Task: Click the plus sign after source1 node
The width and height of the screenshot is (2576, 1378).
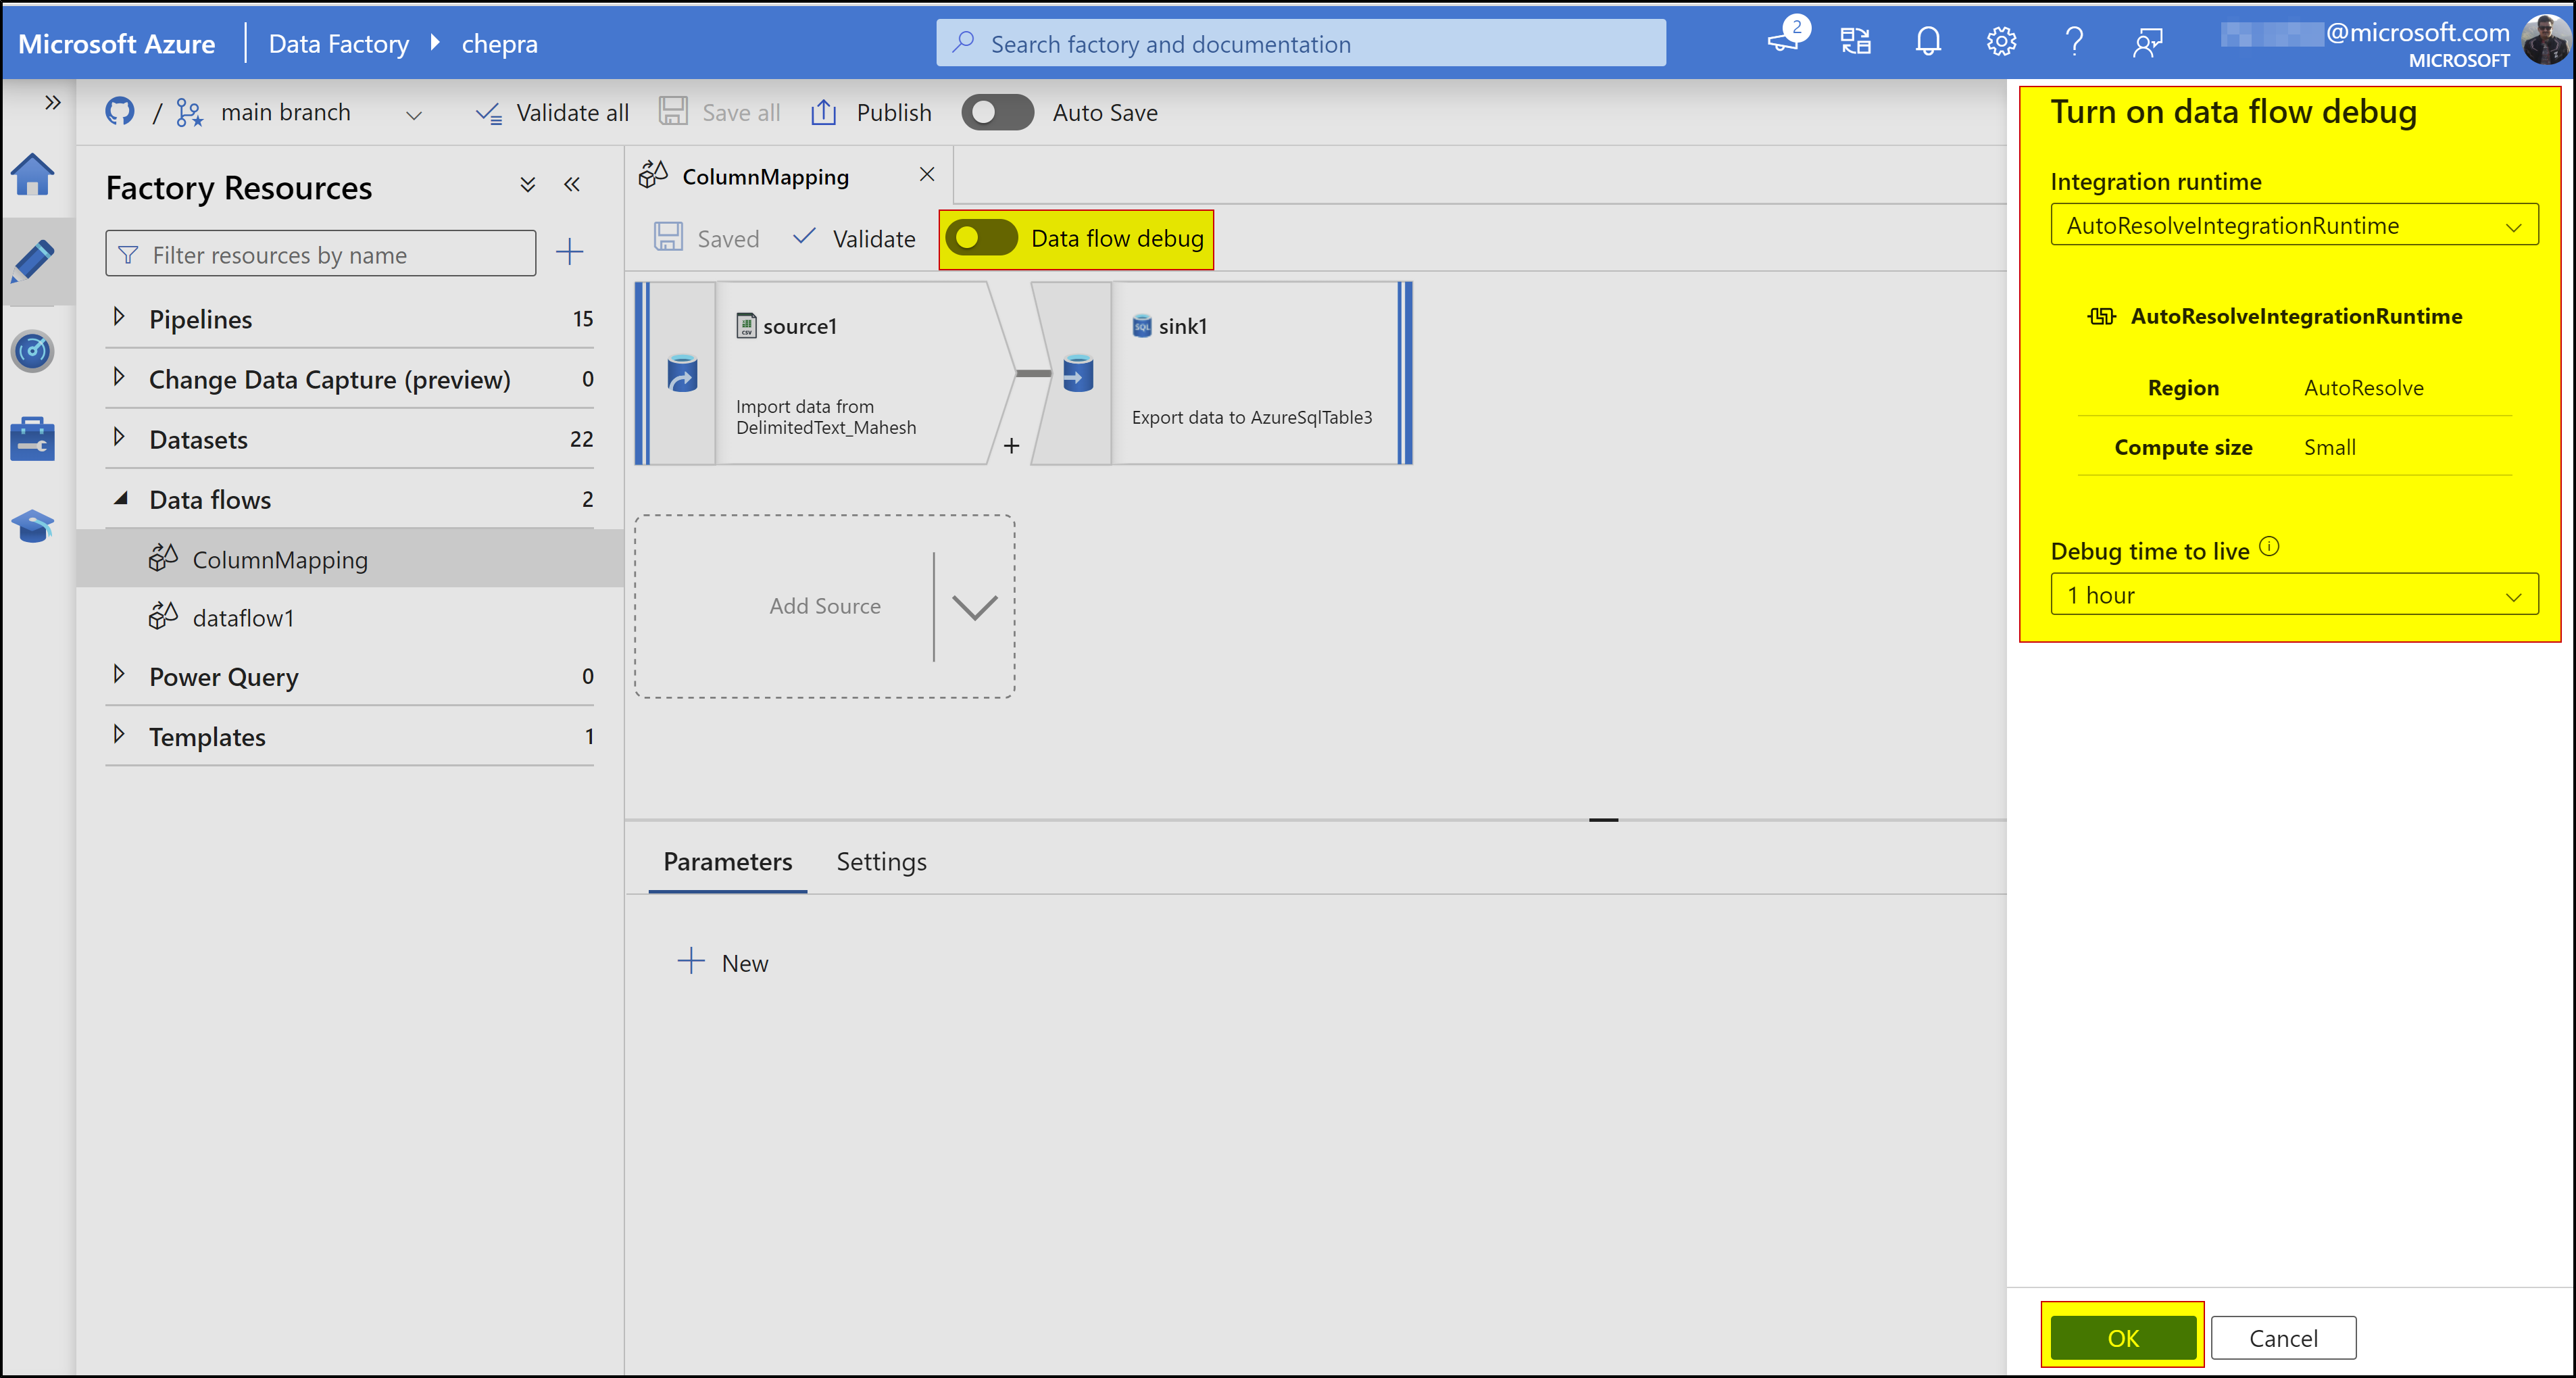Action: [1011, 446]
